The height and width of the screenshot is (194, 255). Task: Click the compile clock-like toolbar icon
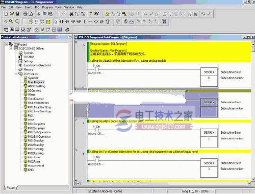(x=125, y=21)
